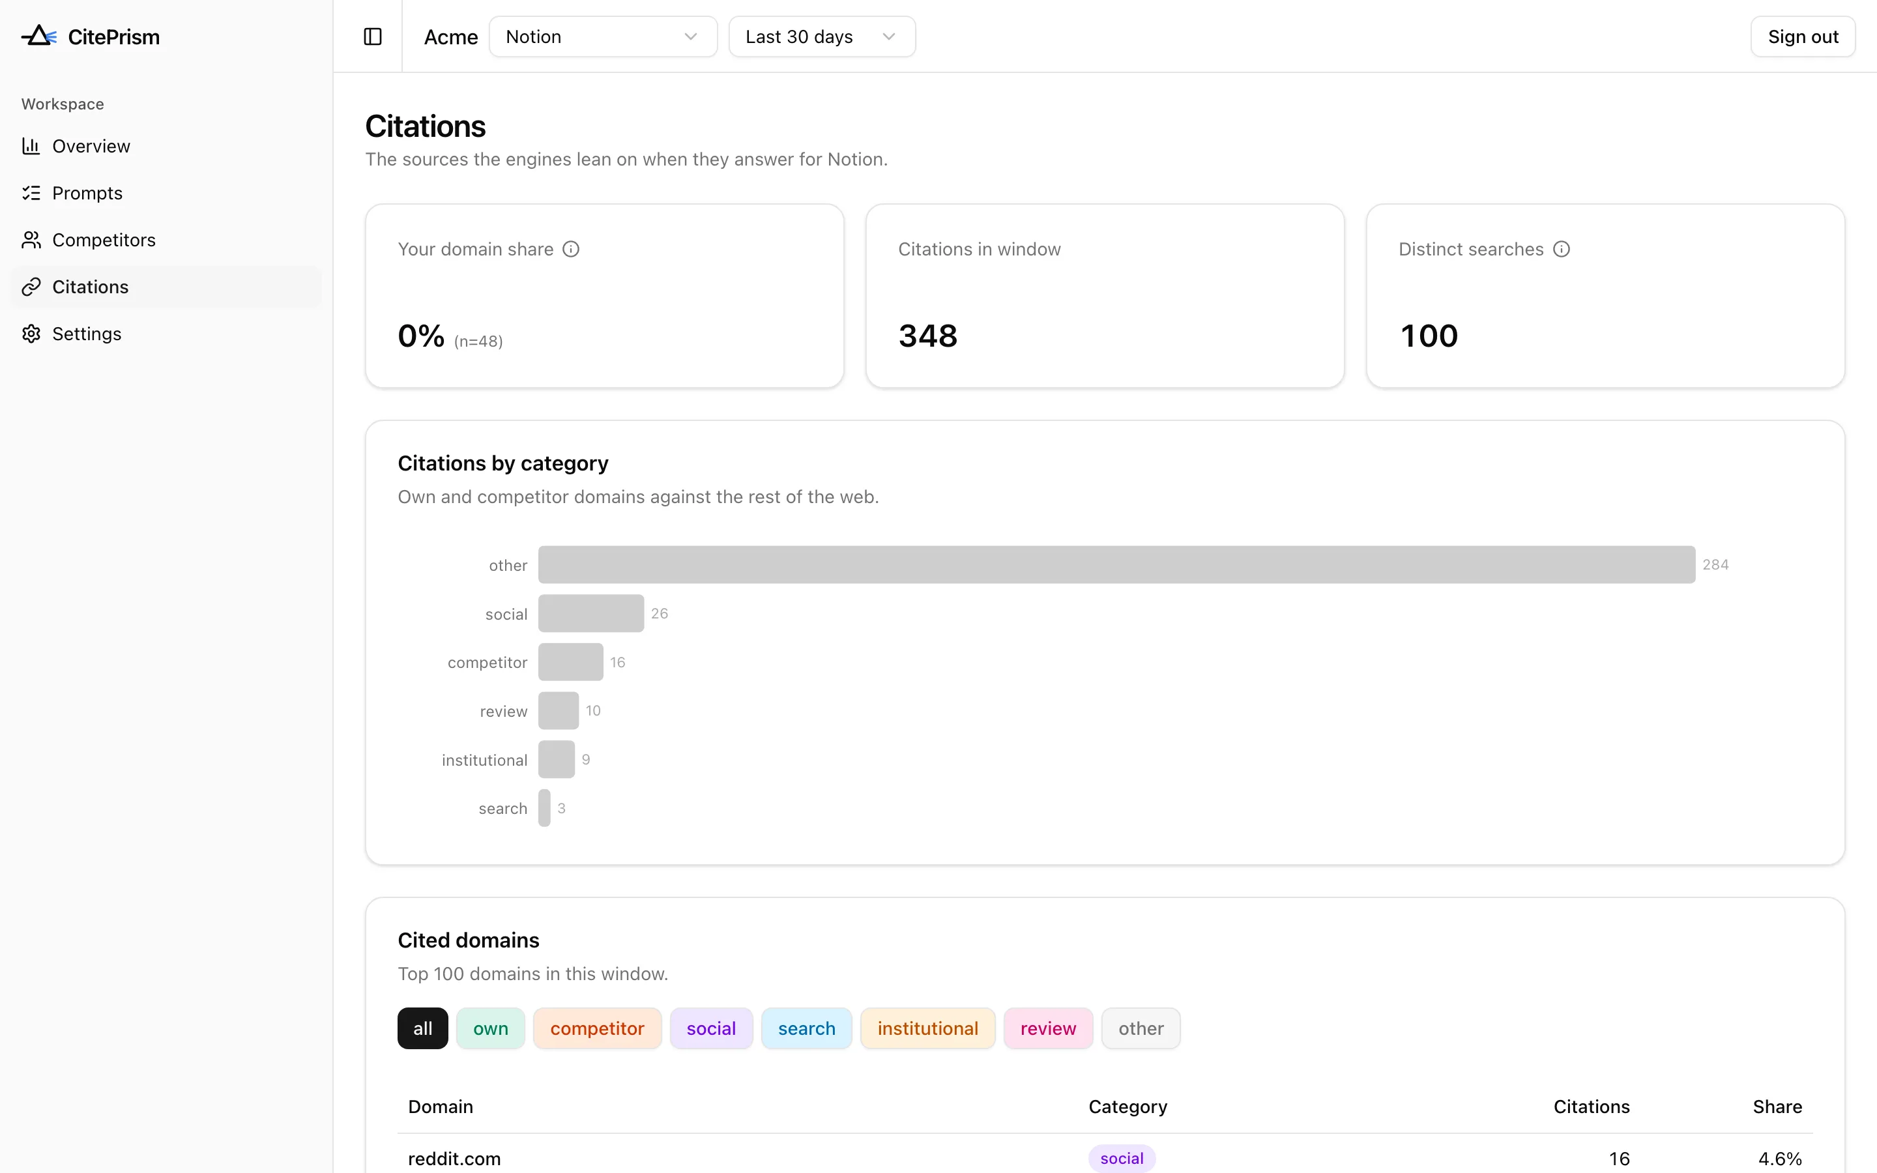The image size is (1877, 1173).
Task: Click the 'Citations by category' heading
Action: coord(502,463)
